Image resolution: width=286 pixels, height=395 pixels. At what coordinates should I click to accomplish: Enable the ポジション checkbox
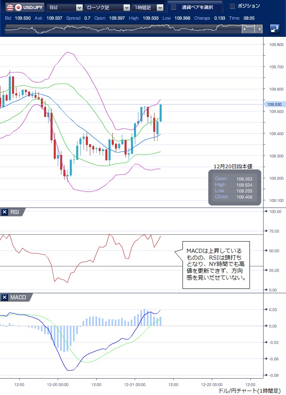232,6
